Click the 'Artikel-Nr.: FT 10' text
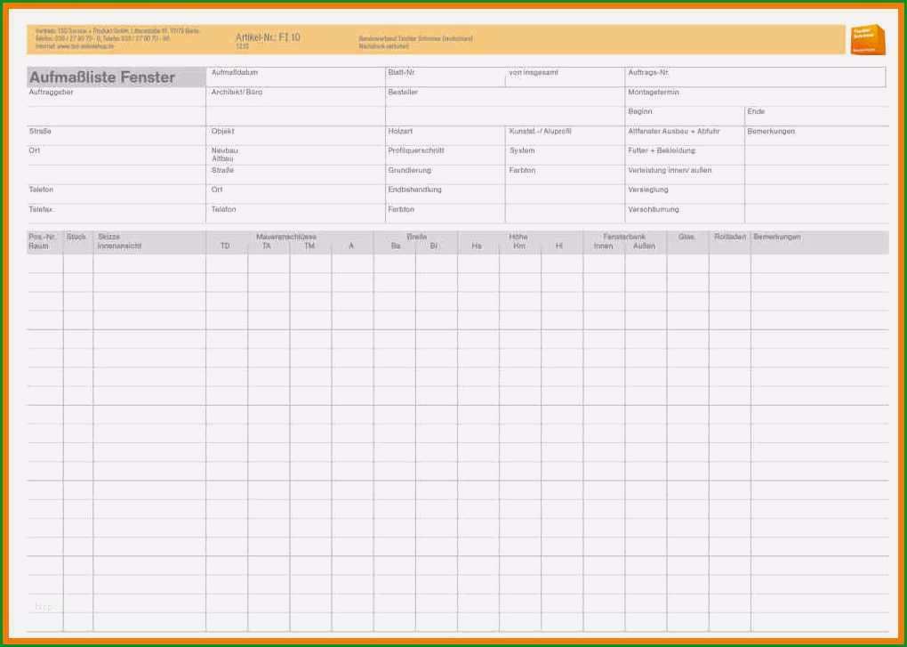The image size is (907, 647). (268, 37)
